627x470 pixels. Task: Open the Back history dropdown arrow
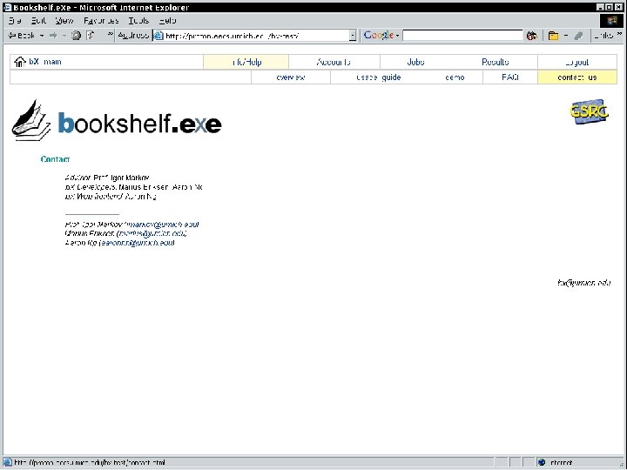[x=42, y=36]
